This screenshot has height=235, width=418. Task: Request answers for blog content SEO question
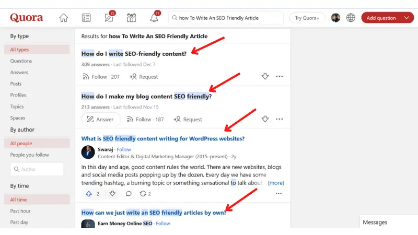pyautogui.click(x=188, y=120)
